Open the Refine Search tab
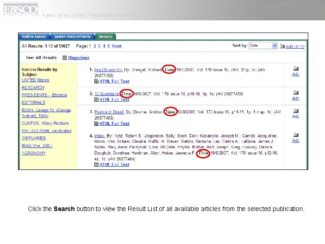Viewport: 325px width, 244px height. coord(34,37)
